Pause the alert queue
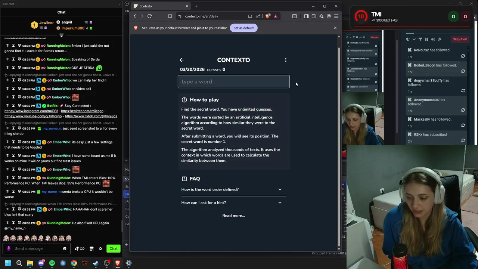 [426, 39]
